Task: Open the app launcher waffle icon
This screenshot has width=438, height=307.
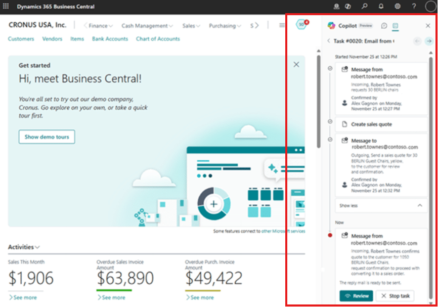Action: coord(6,7)
